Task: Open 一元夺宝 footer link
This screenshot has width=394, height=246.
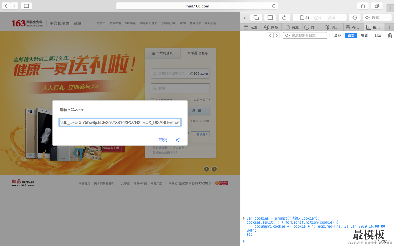Action: pyautogui.click(x=124, y=183)
